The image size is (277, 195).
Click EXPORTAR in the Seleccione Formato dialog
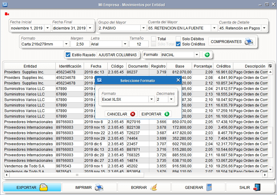pos(155,114)
